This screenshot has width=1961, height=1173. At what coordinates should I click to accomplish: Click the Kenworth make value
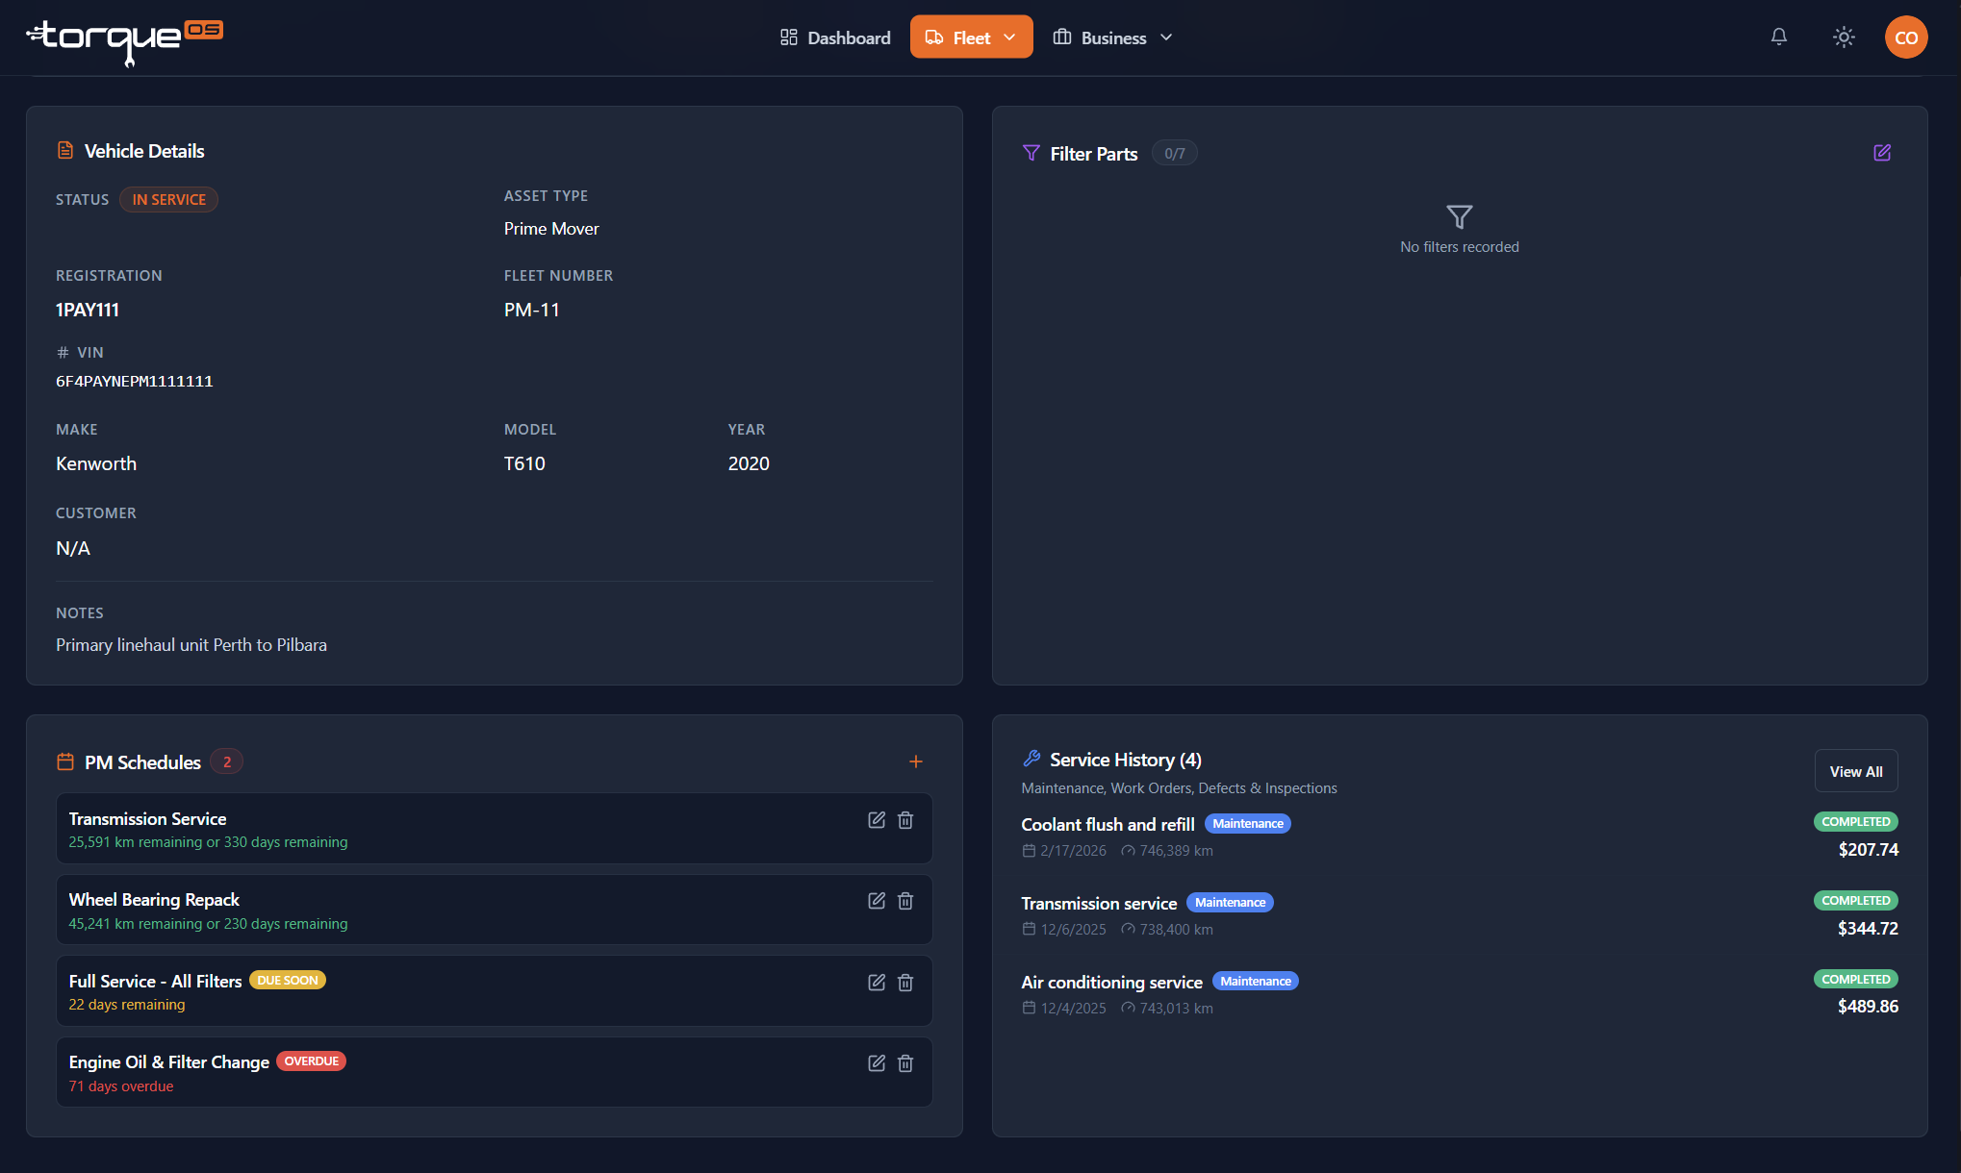click(x=96, y=463)
